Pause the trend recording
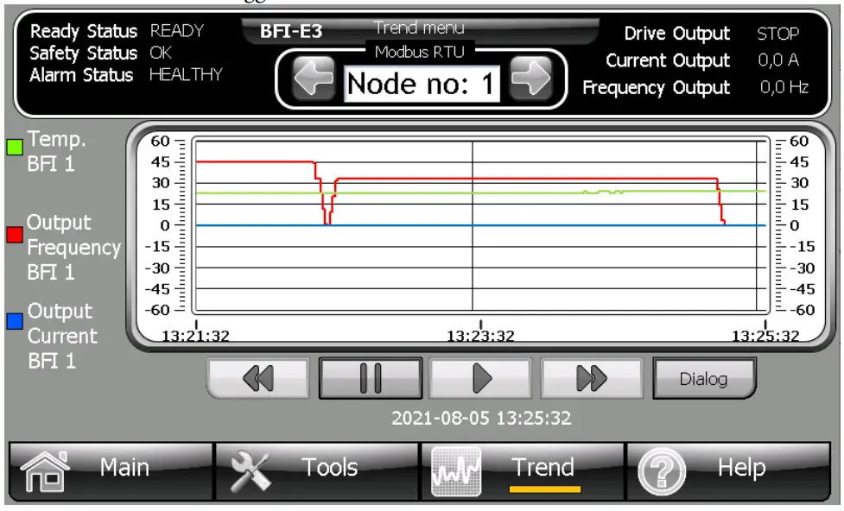Screen dimensions: 844x511 (371, 378)
